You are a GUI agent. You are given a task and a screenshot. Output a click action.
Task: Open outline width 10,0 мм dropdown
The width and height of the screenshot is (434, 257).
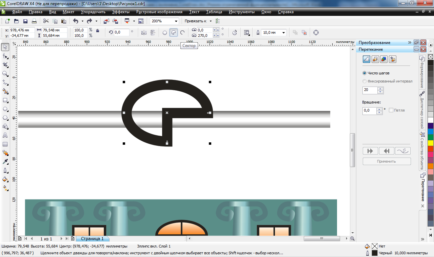[x=283, y=32]
